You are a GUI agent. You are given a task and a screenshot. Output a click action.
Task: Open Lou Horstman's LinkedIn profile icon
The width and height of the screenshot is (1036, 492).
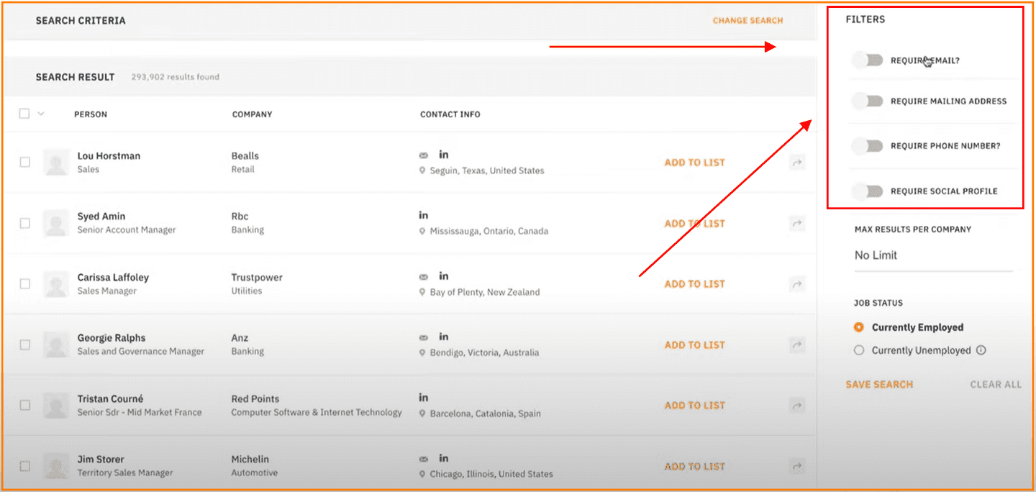coord(443,154)
